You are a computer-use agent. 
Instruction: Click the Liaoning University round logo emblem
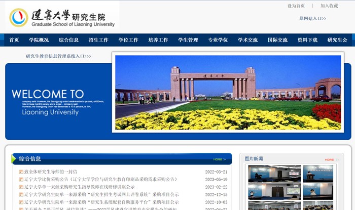click(19, 18)
